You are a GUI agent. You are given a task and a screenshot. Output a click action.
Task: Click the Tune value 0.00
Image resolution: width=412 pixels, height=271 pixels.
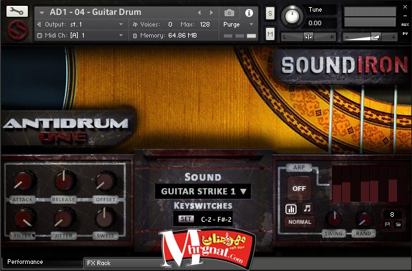(x=315, y=23)
